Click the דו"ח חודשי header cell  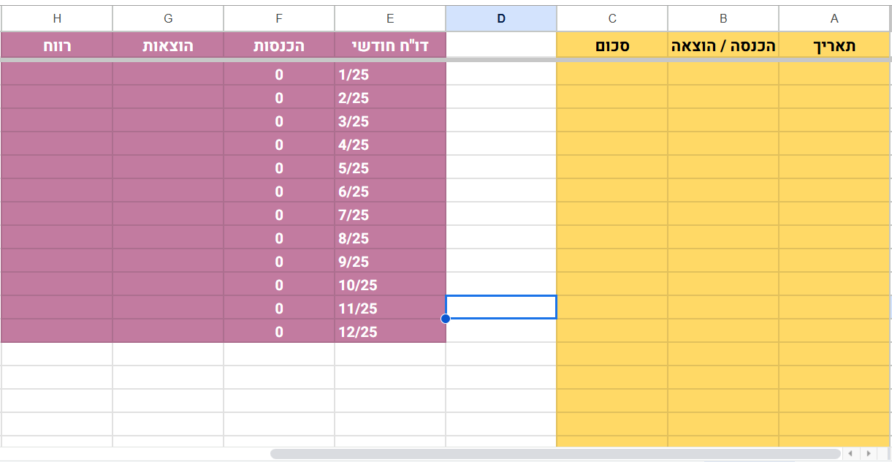(390, 46)
